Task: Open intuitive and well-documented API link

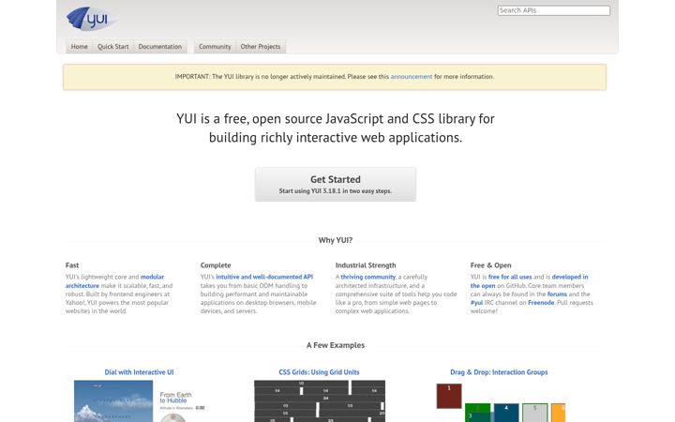Action: [x=264, y=277]
